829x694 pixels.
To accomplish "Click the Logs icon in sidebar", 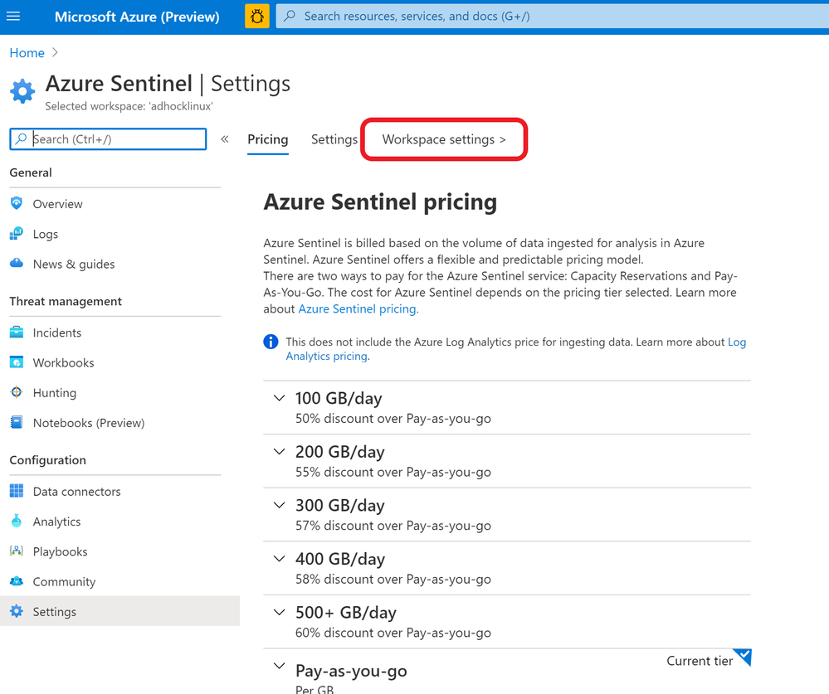I will click(17, 234).
